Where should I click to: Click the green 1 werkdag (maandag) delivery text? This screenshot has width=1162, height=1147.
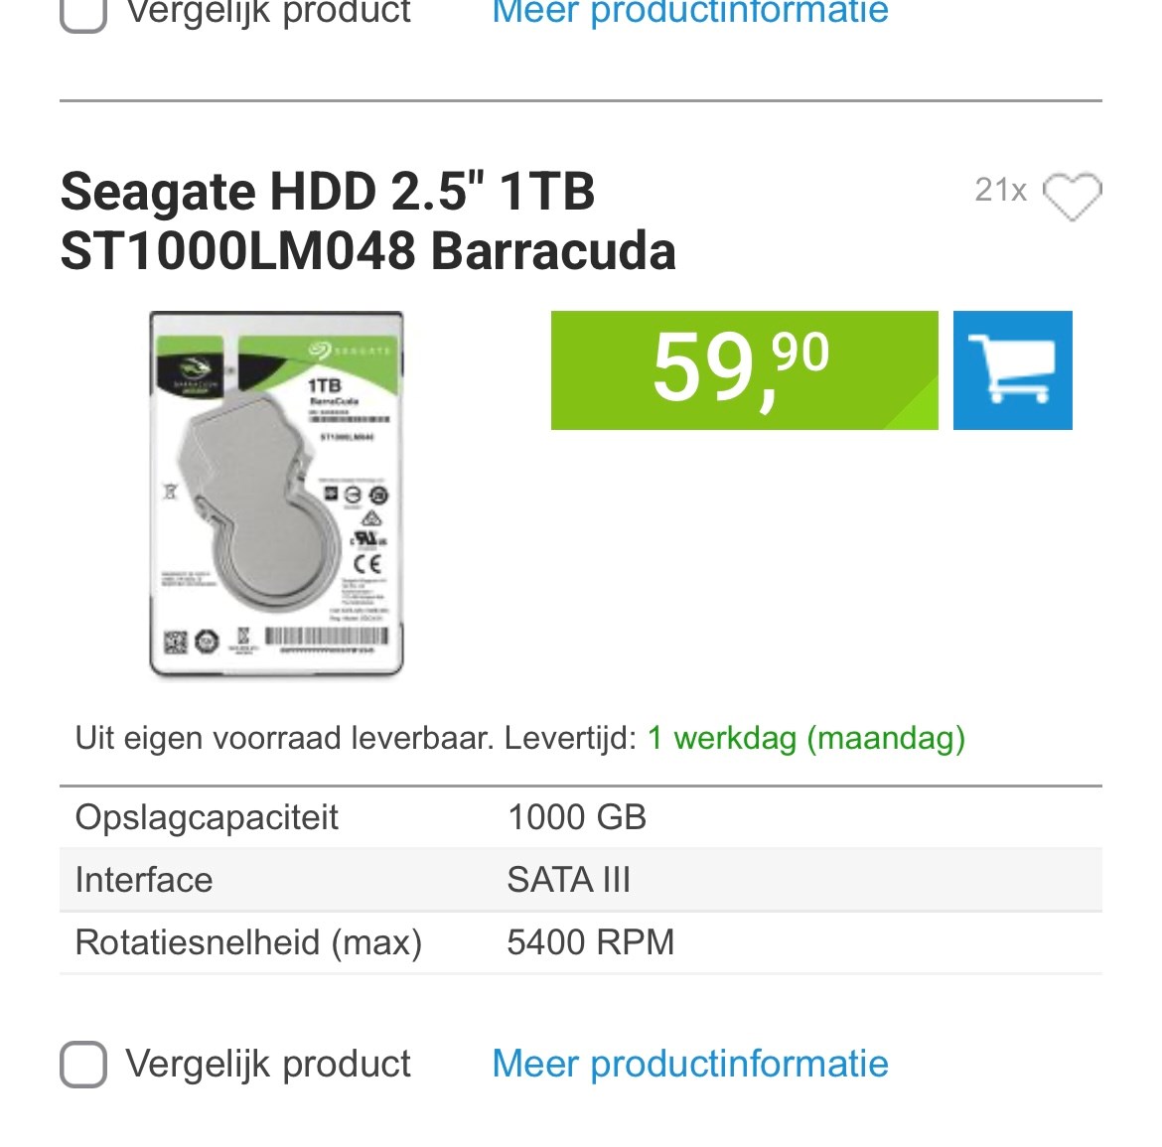(806, 738)
